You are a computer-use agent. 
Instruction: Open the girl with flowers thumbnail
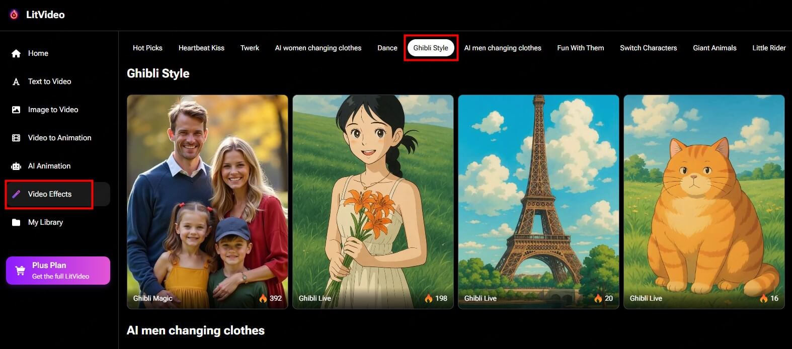point(373,201)
